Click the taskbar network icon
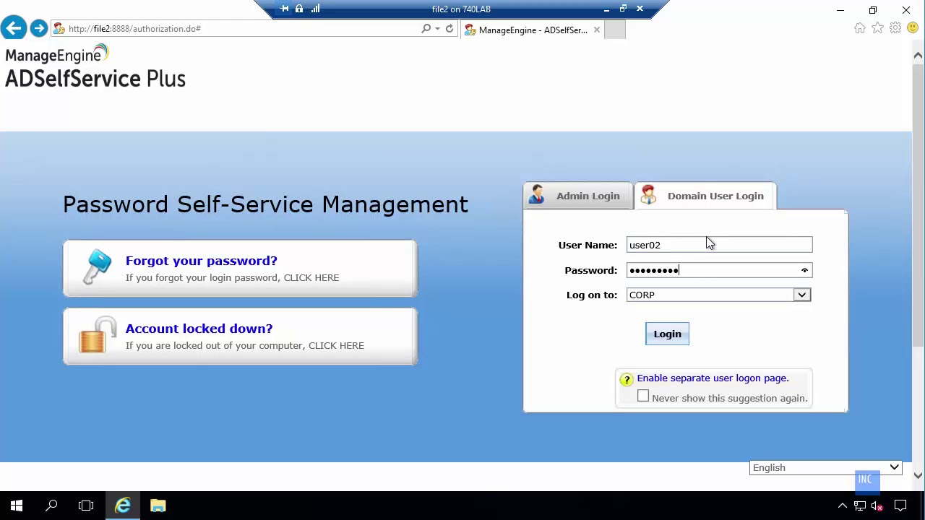The height and width of the screenshot is (520, 925). 860,506
